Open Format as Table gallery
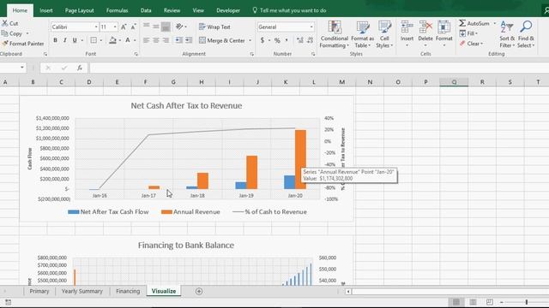The width and height of the screenshot is (549, 308). pyautogui.click(x=362, y=34)
